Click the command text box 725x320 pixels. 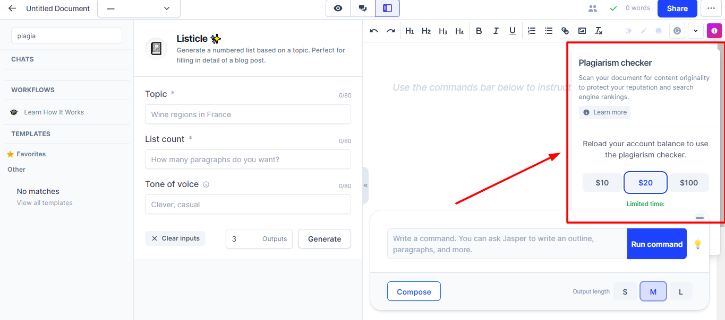coord(507,244)
